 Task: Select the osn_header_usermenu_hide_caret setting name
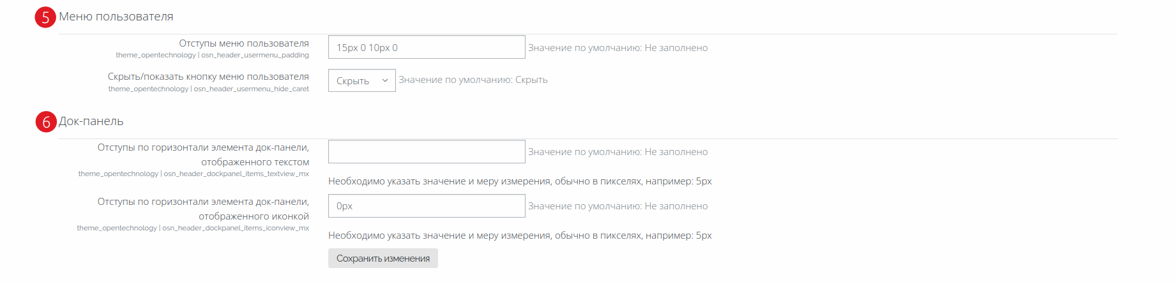tap(251, 89)
